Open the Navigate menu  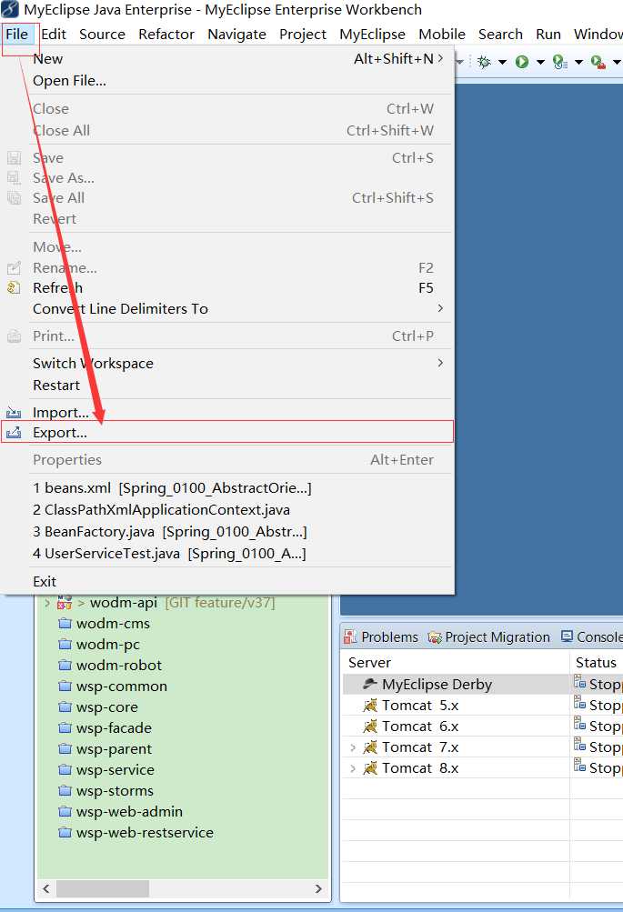pyautogui.click(x=236, y=35)
